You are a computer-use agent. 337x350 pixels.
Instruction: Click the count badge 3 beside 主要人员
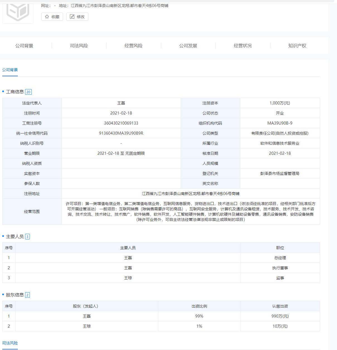click(x=27, y=237)
